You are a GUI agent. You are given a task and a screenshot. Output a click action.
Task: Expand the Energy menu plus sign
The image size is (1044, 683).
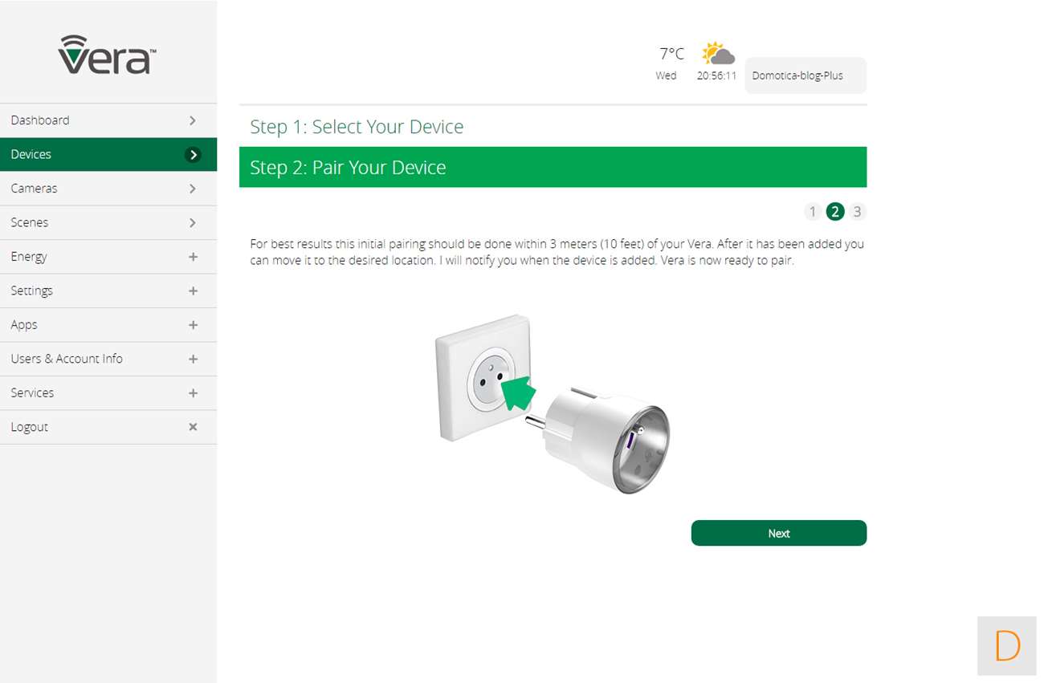click(193, 257)
